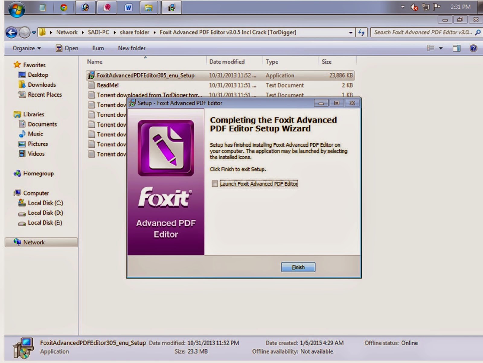Show hidden tray icons arrow
Viewport: 483px width, 363px height.
403,7
